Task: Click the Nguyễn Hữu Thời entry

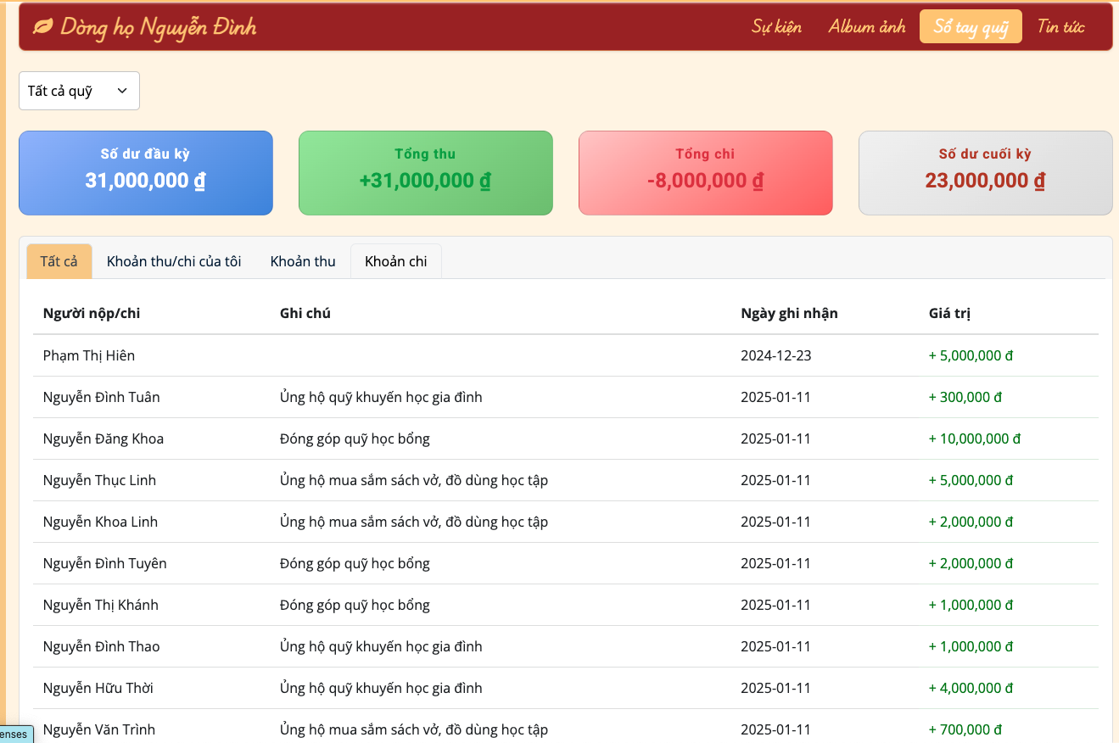Action: 98,688
